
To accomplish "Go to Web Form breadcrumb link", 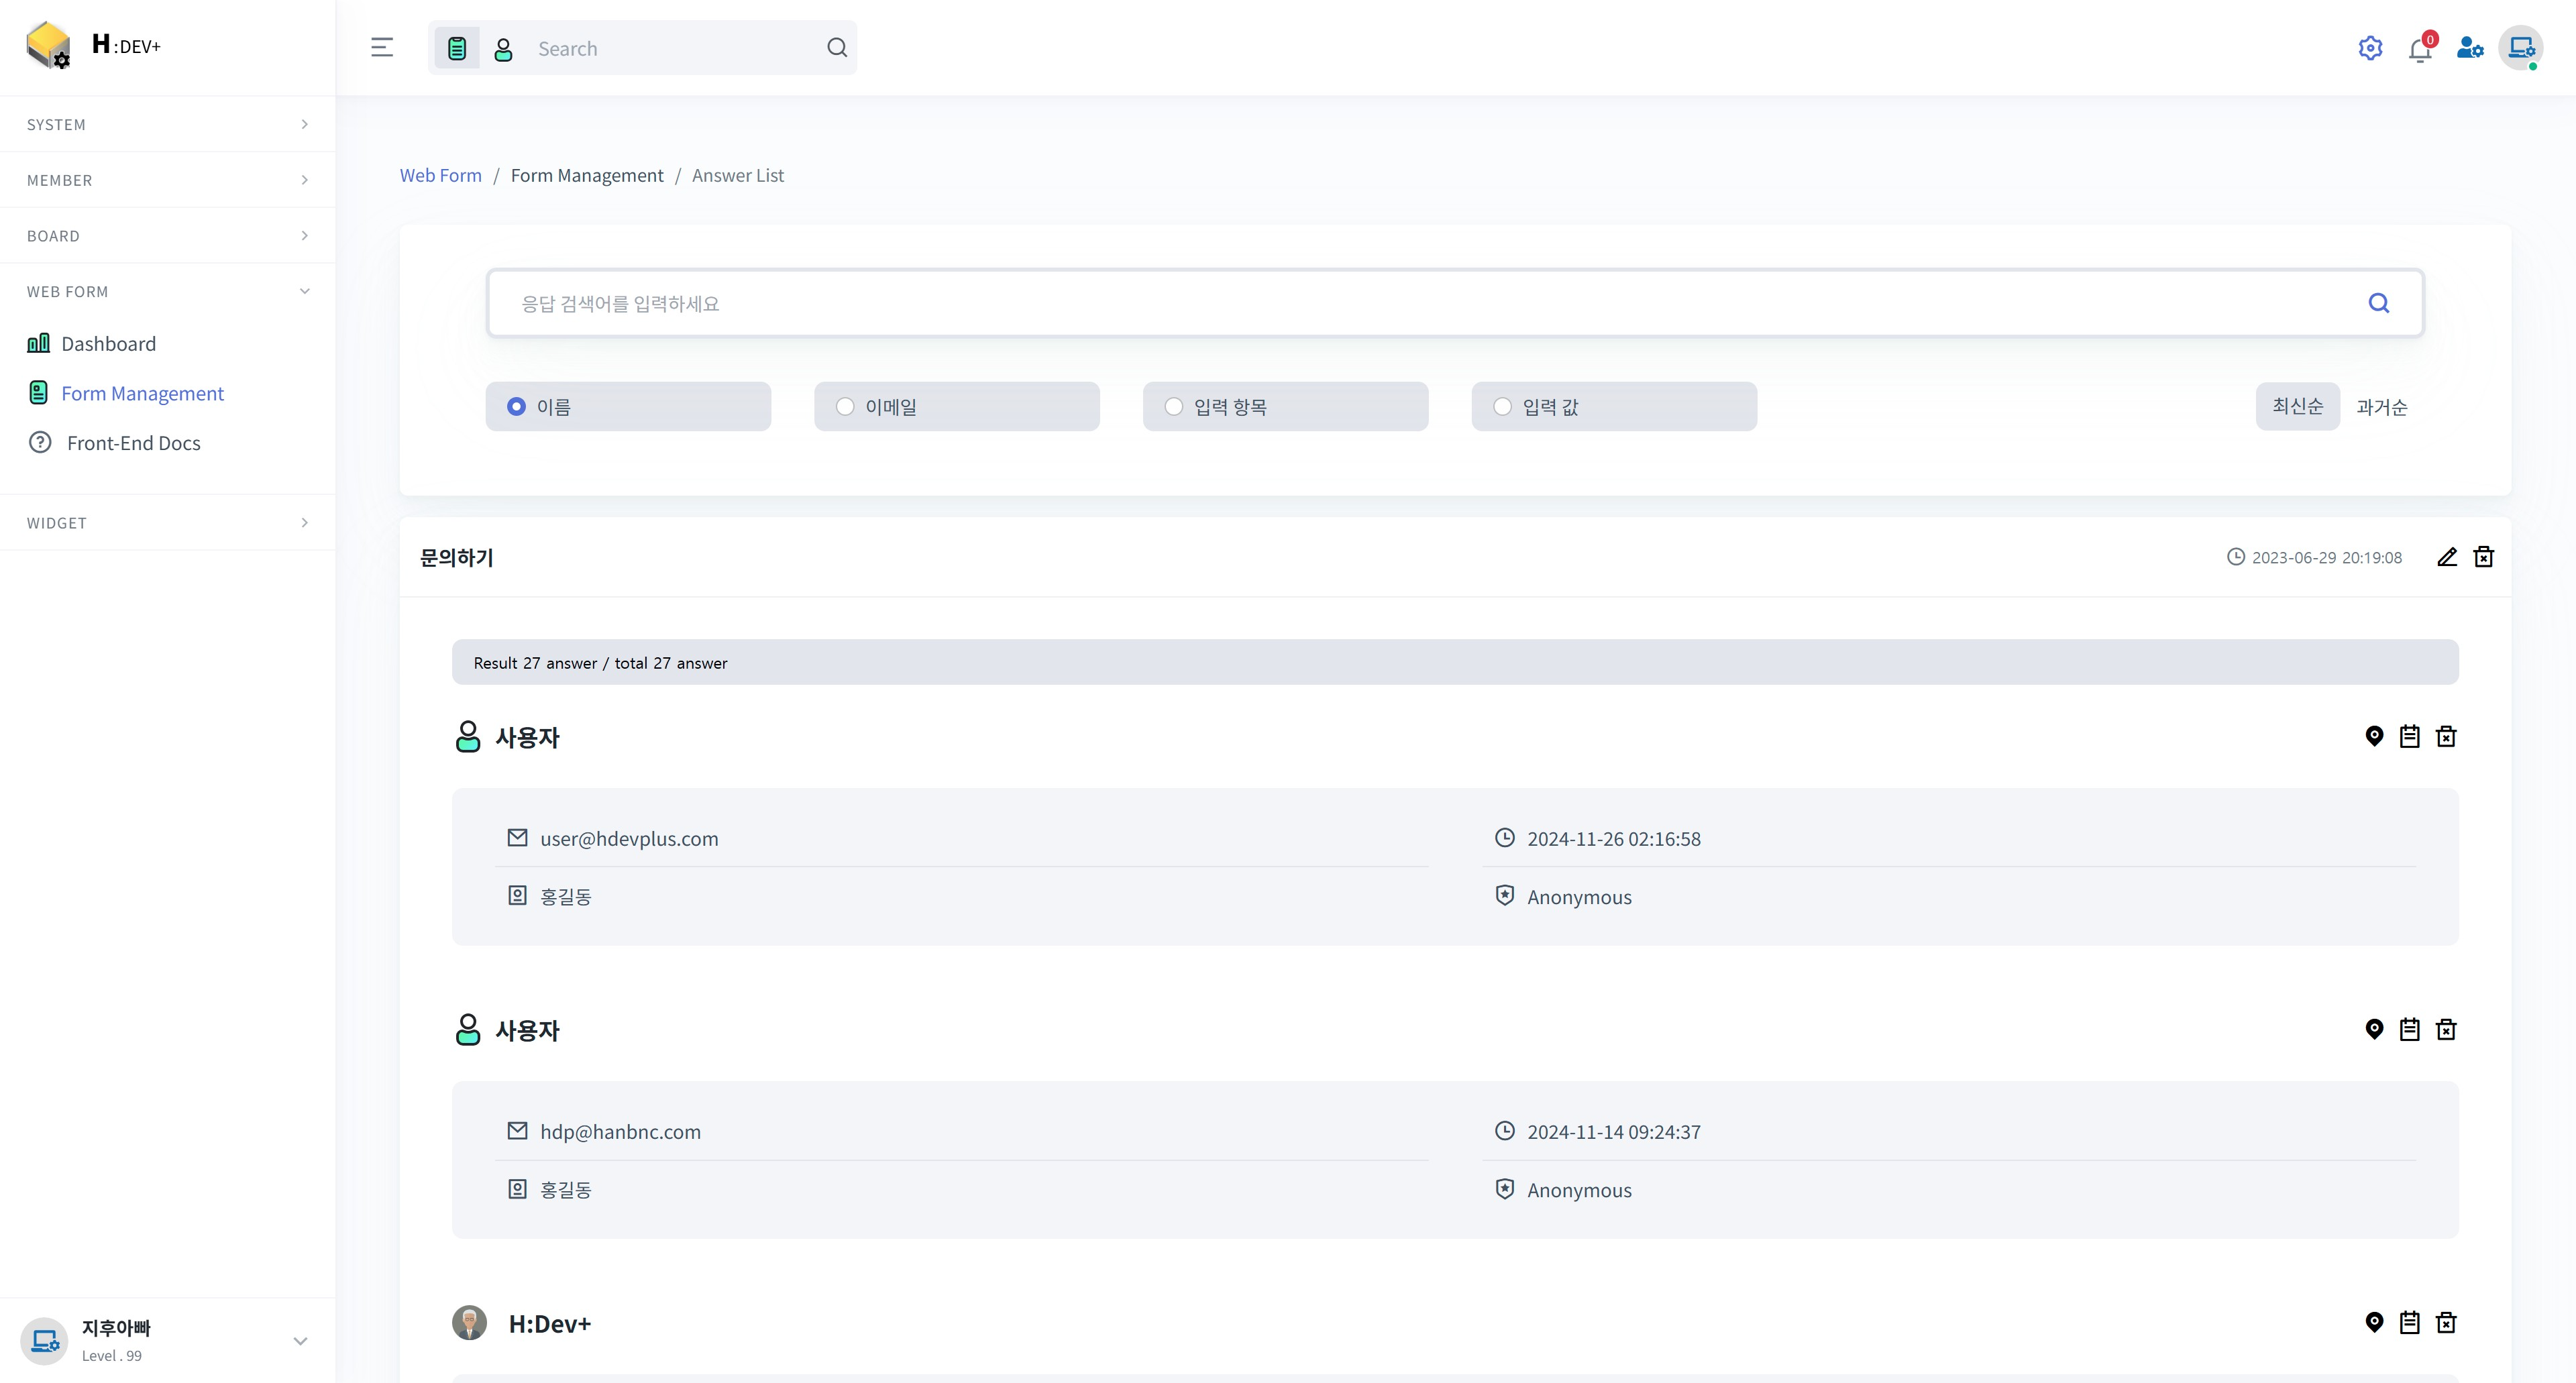I will pyautogui.click(x=440, y=175).
